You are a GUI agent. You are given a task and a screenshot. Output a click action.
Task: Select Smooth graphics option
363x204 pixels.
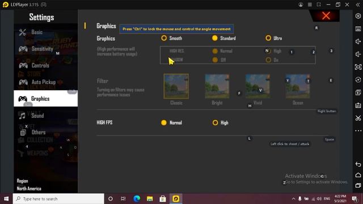point(164,38)
